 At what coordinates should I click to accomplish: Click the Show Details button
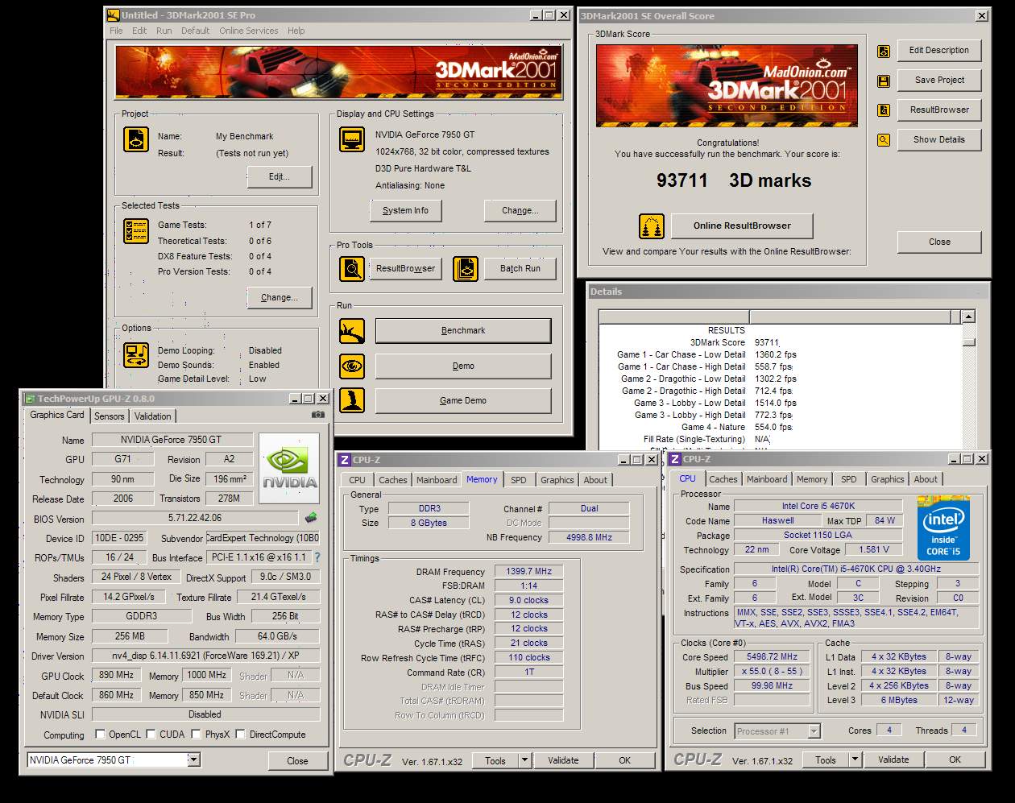[x=939, y=139]
